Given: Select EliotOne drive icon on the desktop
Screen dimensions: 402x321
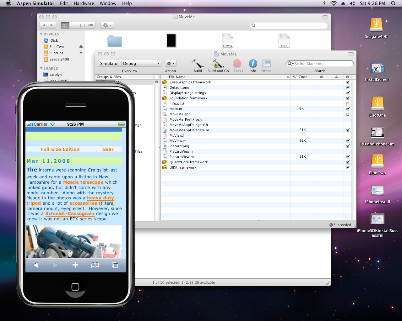Looking at the screenshot, I should (x=378, y=103).
